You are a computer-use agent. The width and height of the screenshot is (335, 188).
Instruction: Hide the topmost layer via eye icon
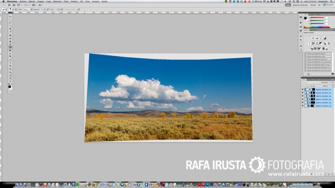(x=303, y=89)
